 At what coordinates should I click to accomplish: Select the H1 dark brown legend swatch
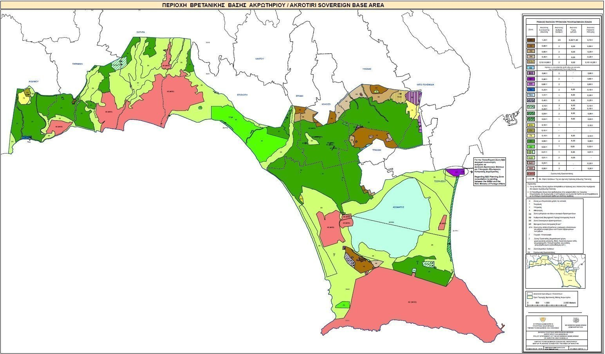(x=531, y=40)
